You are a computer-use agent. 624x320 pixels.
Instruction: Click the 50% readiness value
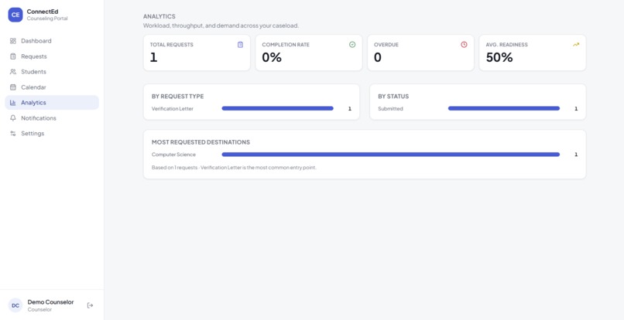click(499, 58)
